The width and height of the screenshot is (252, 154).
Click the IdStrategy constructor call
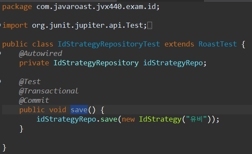pos(160,119)
